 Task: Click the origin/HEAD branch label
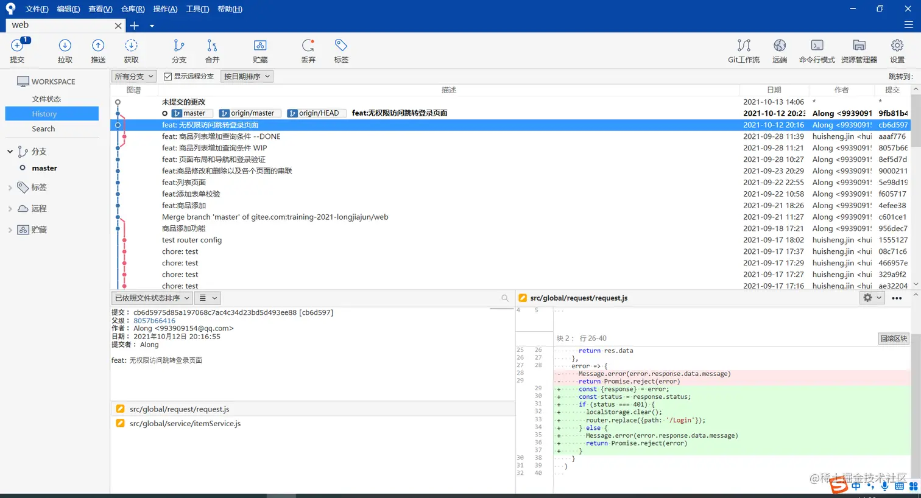[x=317, y=113]
